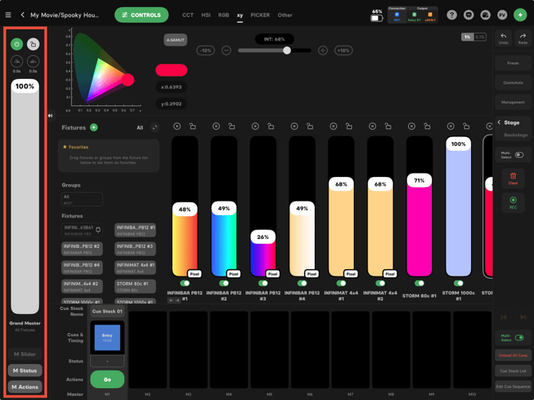Image resolution: width=534 pixels, height=400 pixels.
Task: Click the Redo arrow
Action: (x=523, y=38)
